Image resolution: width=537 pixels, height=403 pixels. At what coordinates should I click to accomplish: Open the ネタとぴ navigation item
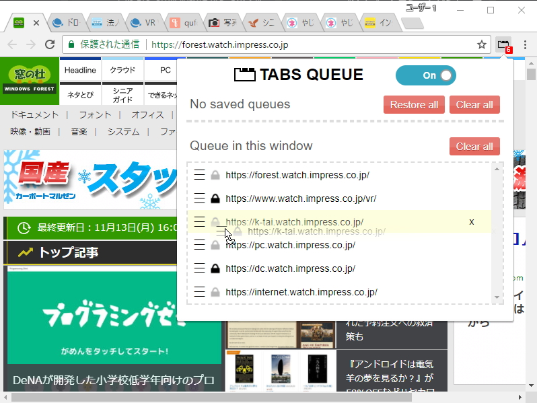click(x=81, y=94)
